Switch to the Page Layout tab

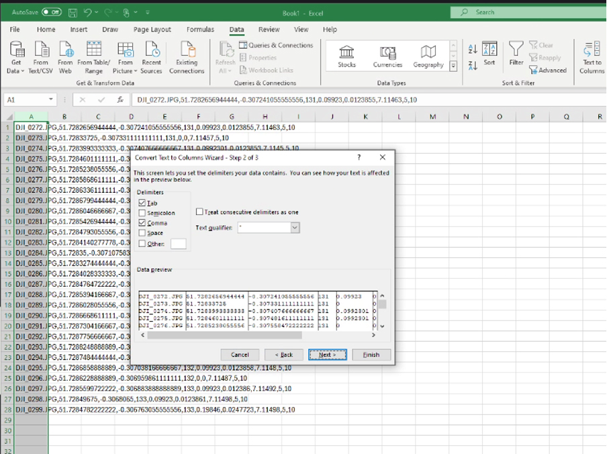click(x=152, y=30)
